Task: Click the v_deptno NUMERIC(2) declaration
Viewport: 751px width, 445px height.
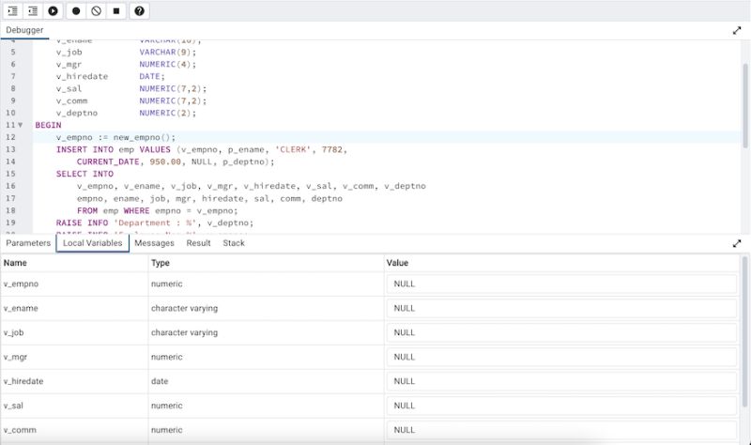Action: point(126,113)
